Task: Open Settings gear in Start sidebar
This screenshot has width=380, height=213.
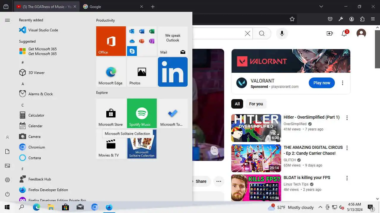Action: click(x=7, y=180)
